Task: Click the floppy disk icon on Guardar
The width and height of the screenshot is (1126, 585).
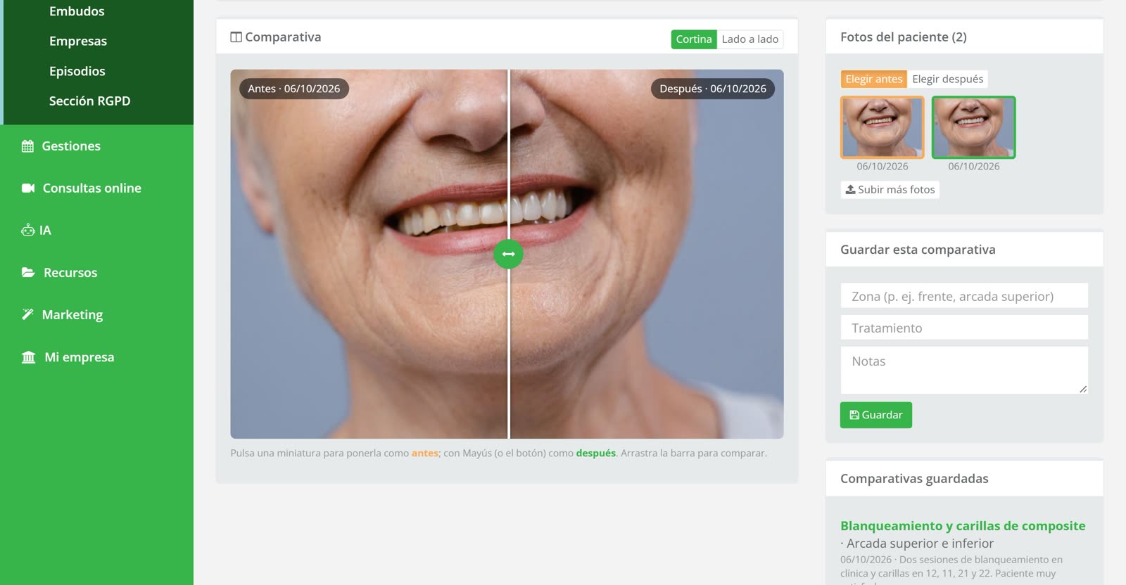Action: [854, 415]
